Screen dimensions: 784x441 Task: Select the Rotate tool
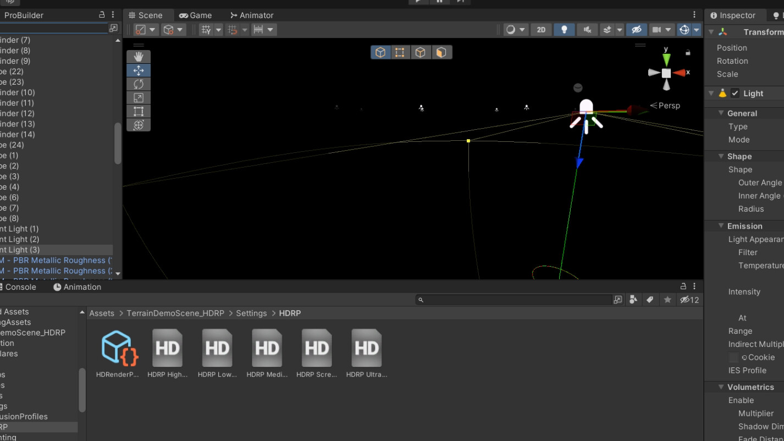pyautogui.click(x=139, y=84)
